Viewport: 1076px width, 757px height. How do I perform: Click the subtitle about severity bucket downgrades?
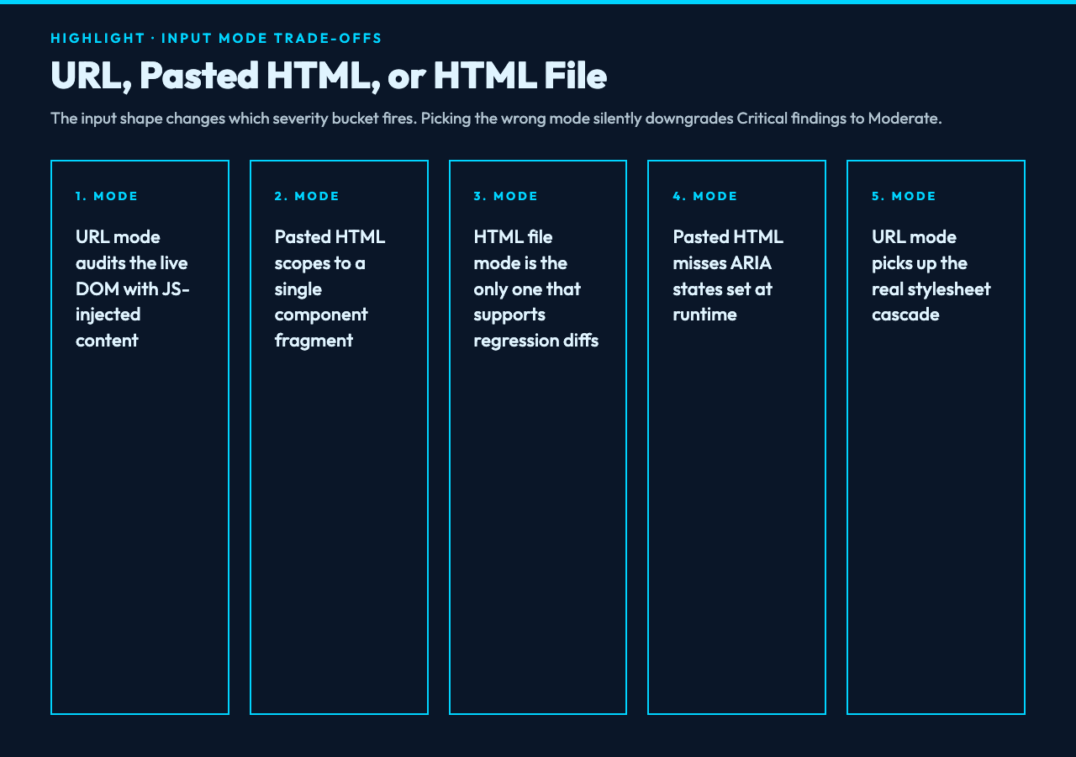pyautogui.click(x=496, y=118)
